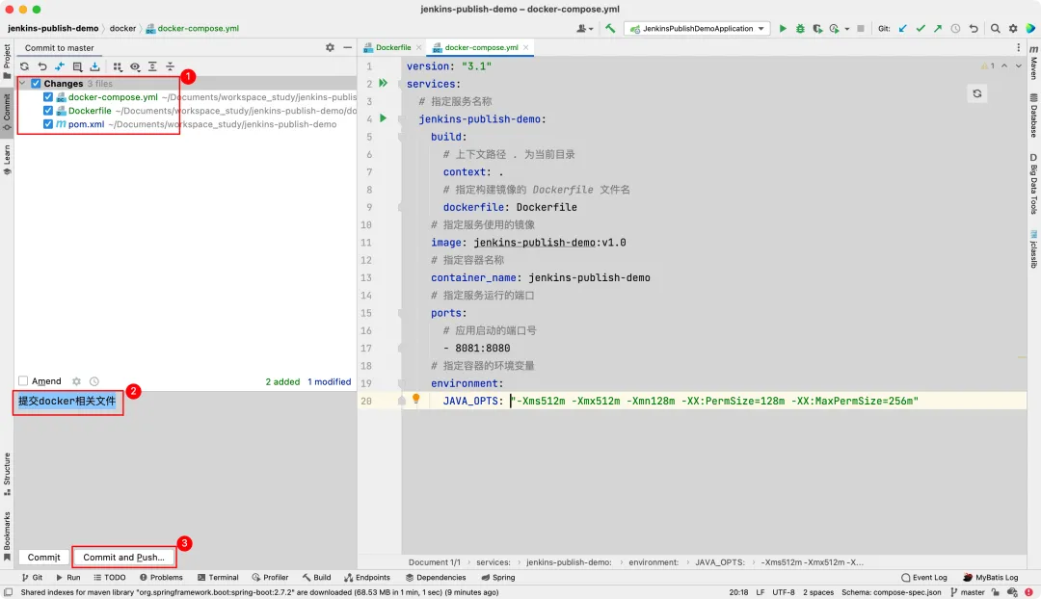Open Event Log from status bar
Screen dimensions: 1041x599
tap(924, 578)
